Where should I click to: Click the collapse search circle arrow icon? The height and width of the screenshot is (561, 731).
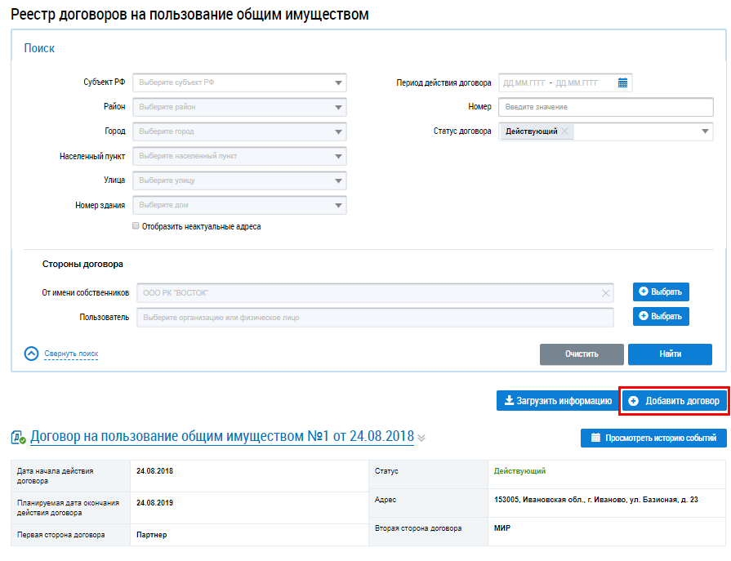[31, 354]
